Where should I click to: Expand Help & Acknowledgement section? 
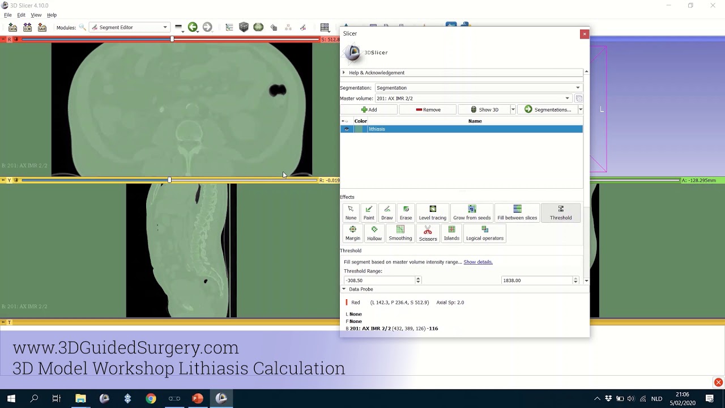(462, 73)
